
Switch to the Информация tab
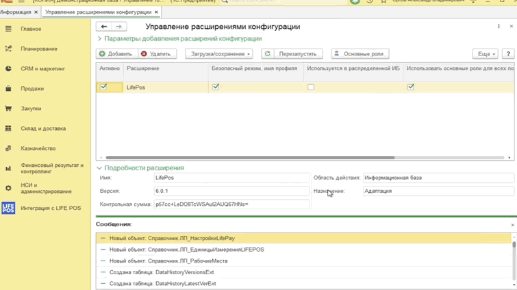pyautogui.click(x=15, y=12)
